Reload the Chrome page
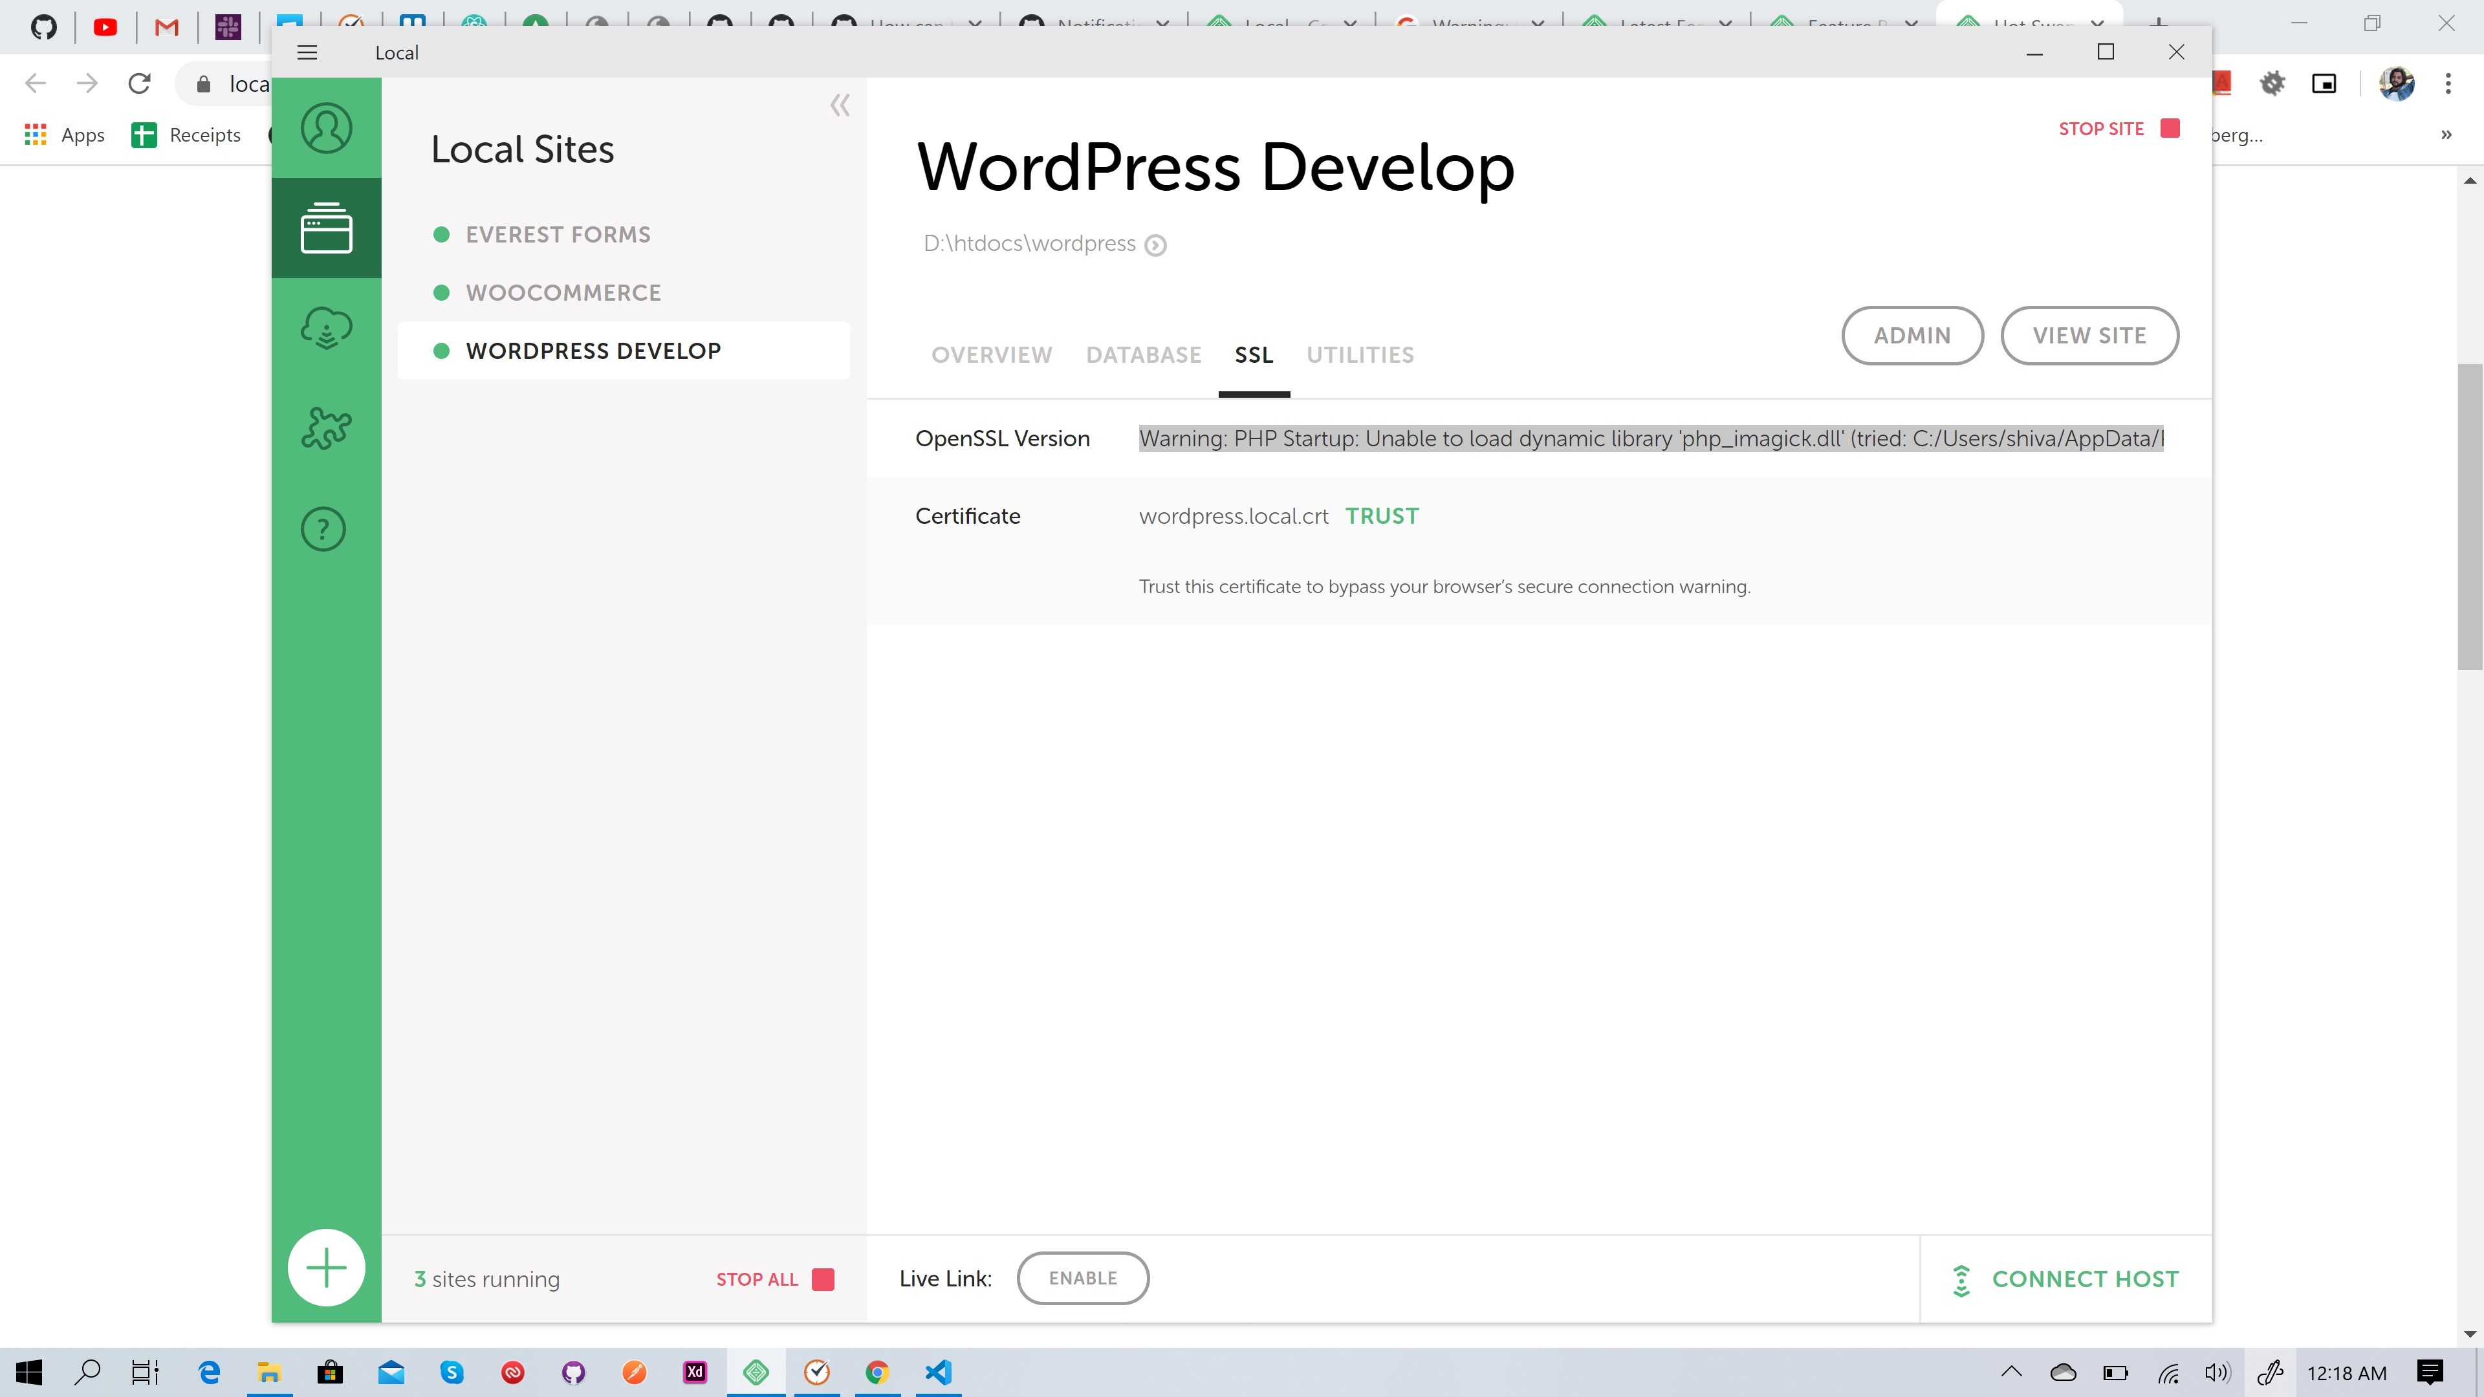Screen dimensions: 2484x1397 (x=140, y=84)
